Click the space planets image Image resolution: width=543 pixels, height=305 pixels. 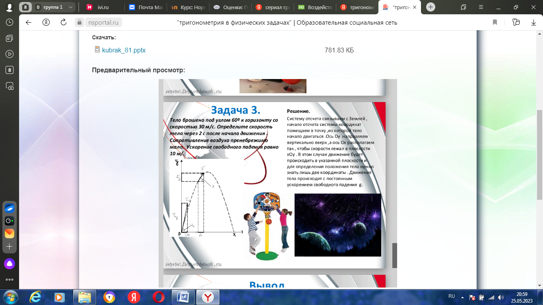[x=338, y=225]
